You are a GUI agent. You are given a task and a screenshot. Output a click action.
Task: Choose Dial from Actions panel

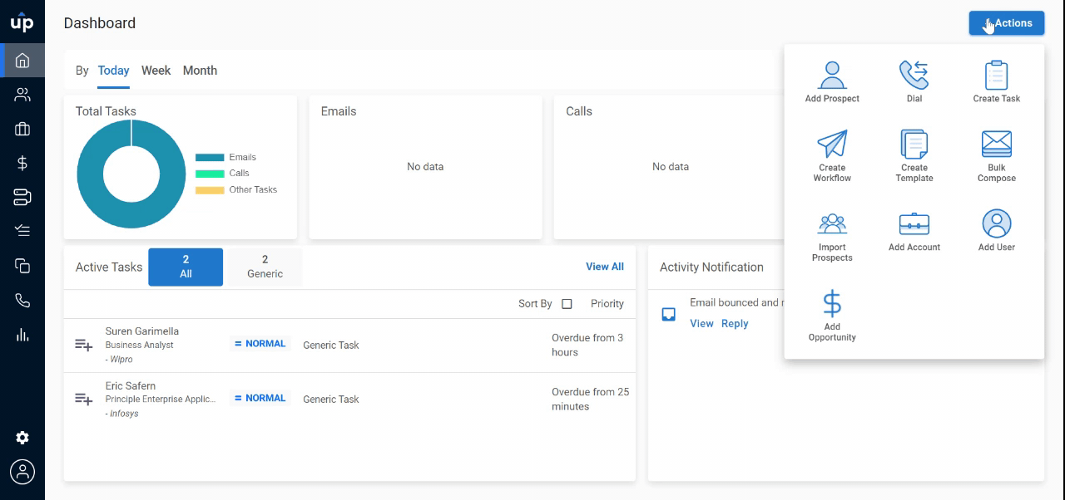click(914, 81)
